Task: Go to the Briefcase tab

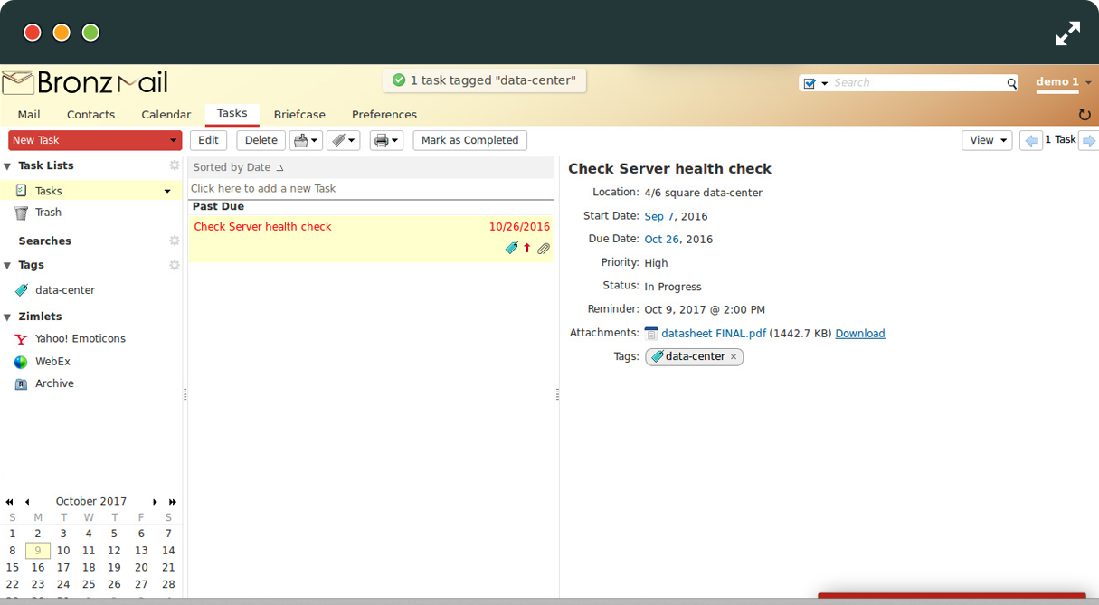Action: [299, 115]
